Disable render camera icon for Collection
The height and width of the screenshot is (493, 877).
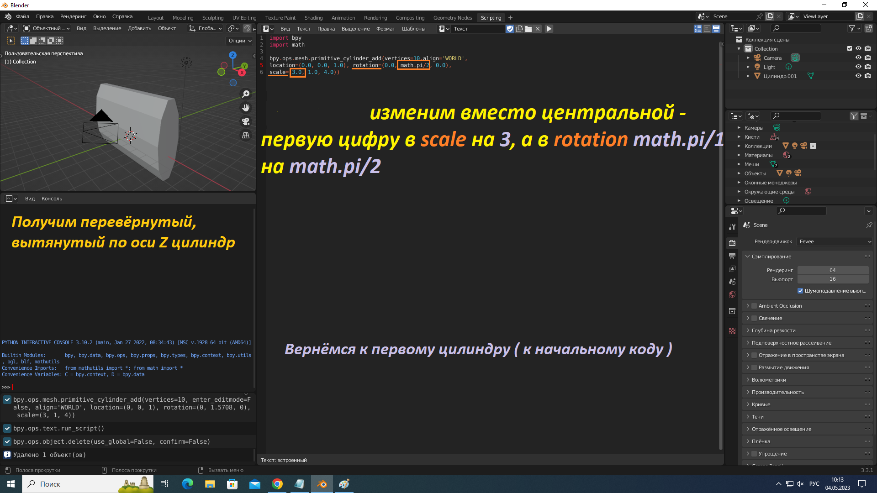[x=867, y=49]
